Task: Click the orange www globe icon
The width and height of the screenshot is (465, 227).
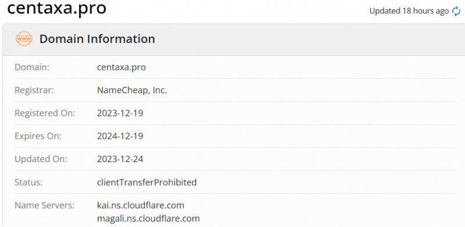Action: [24, 39]
